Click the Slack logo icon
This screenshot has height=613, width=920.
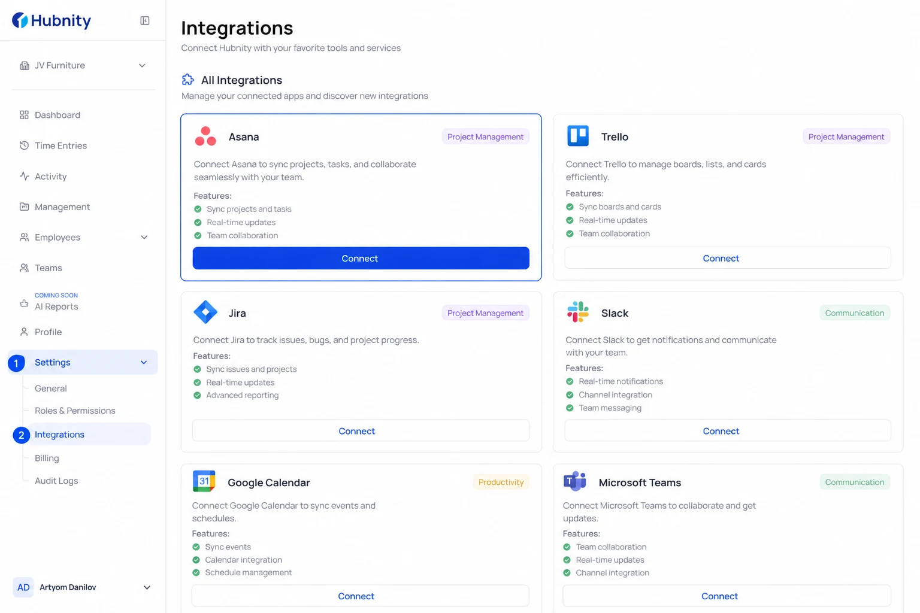578,312
